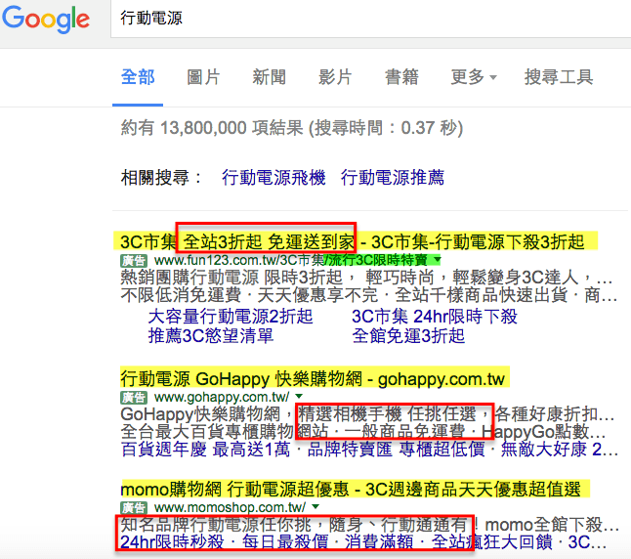
Task: Click the 24hr限時秒殺 link
Action: click(172, 542)
